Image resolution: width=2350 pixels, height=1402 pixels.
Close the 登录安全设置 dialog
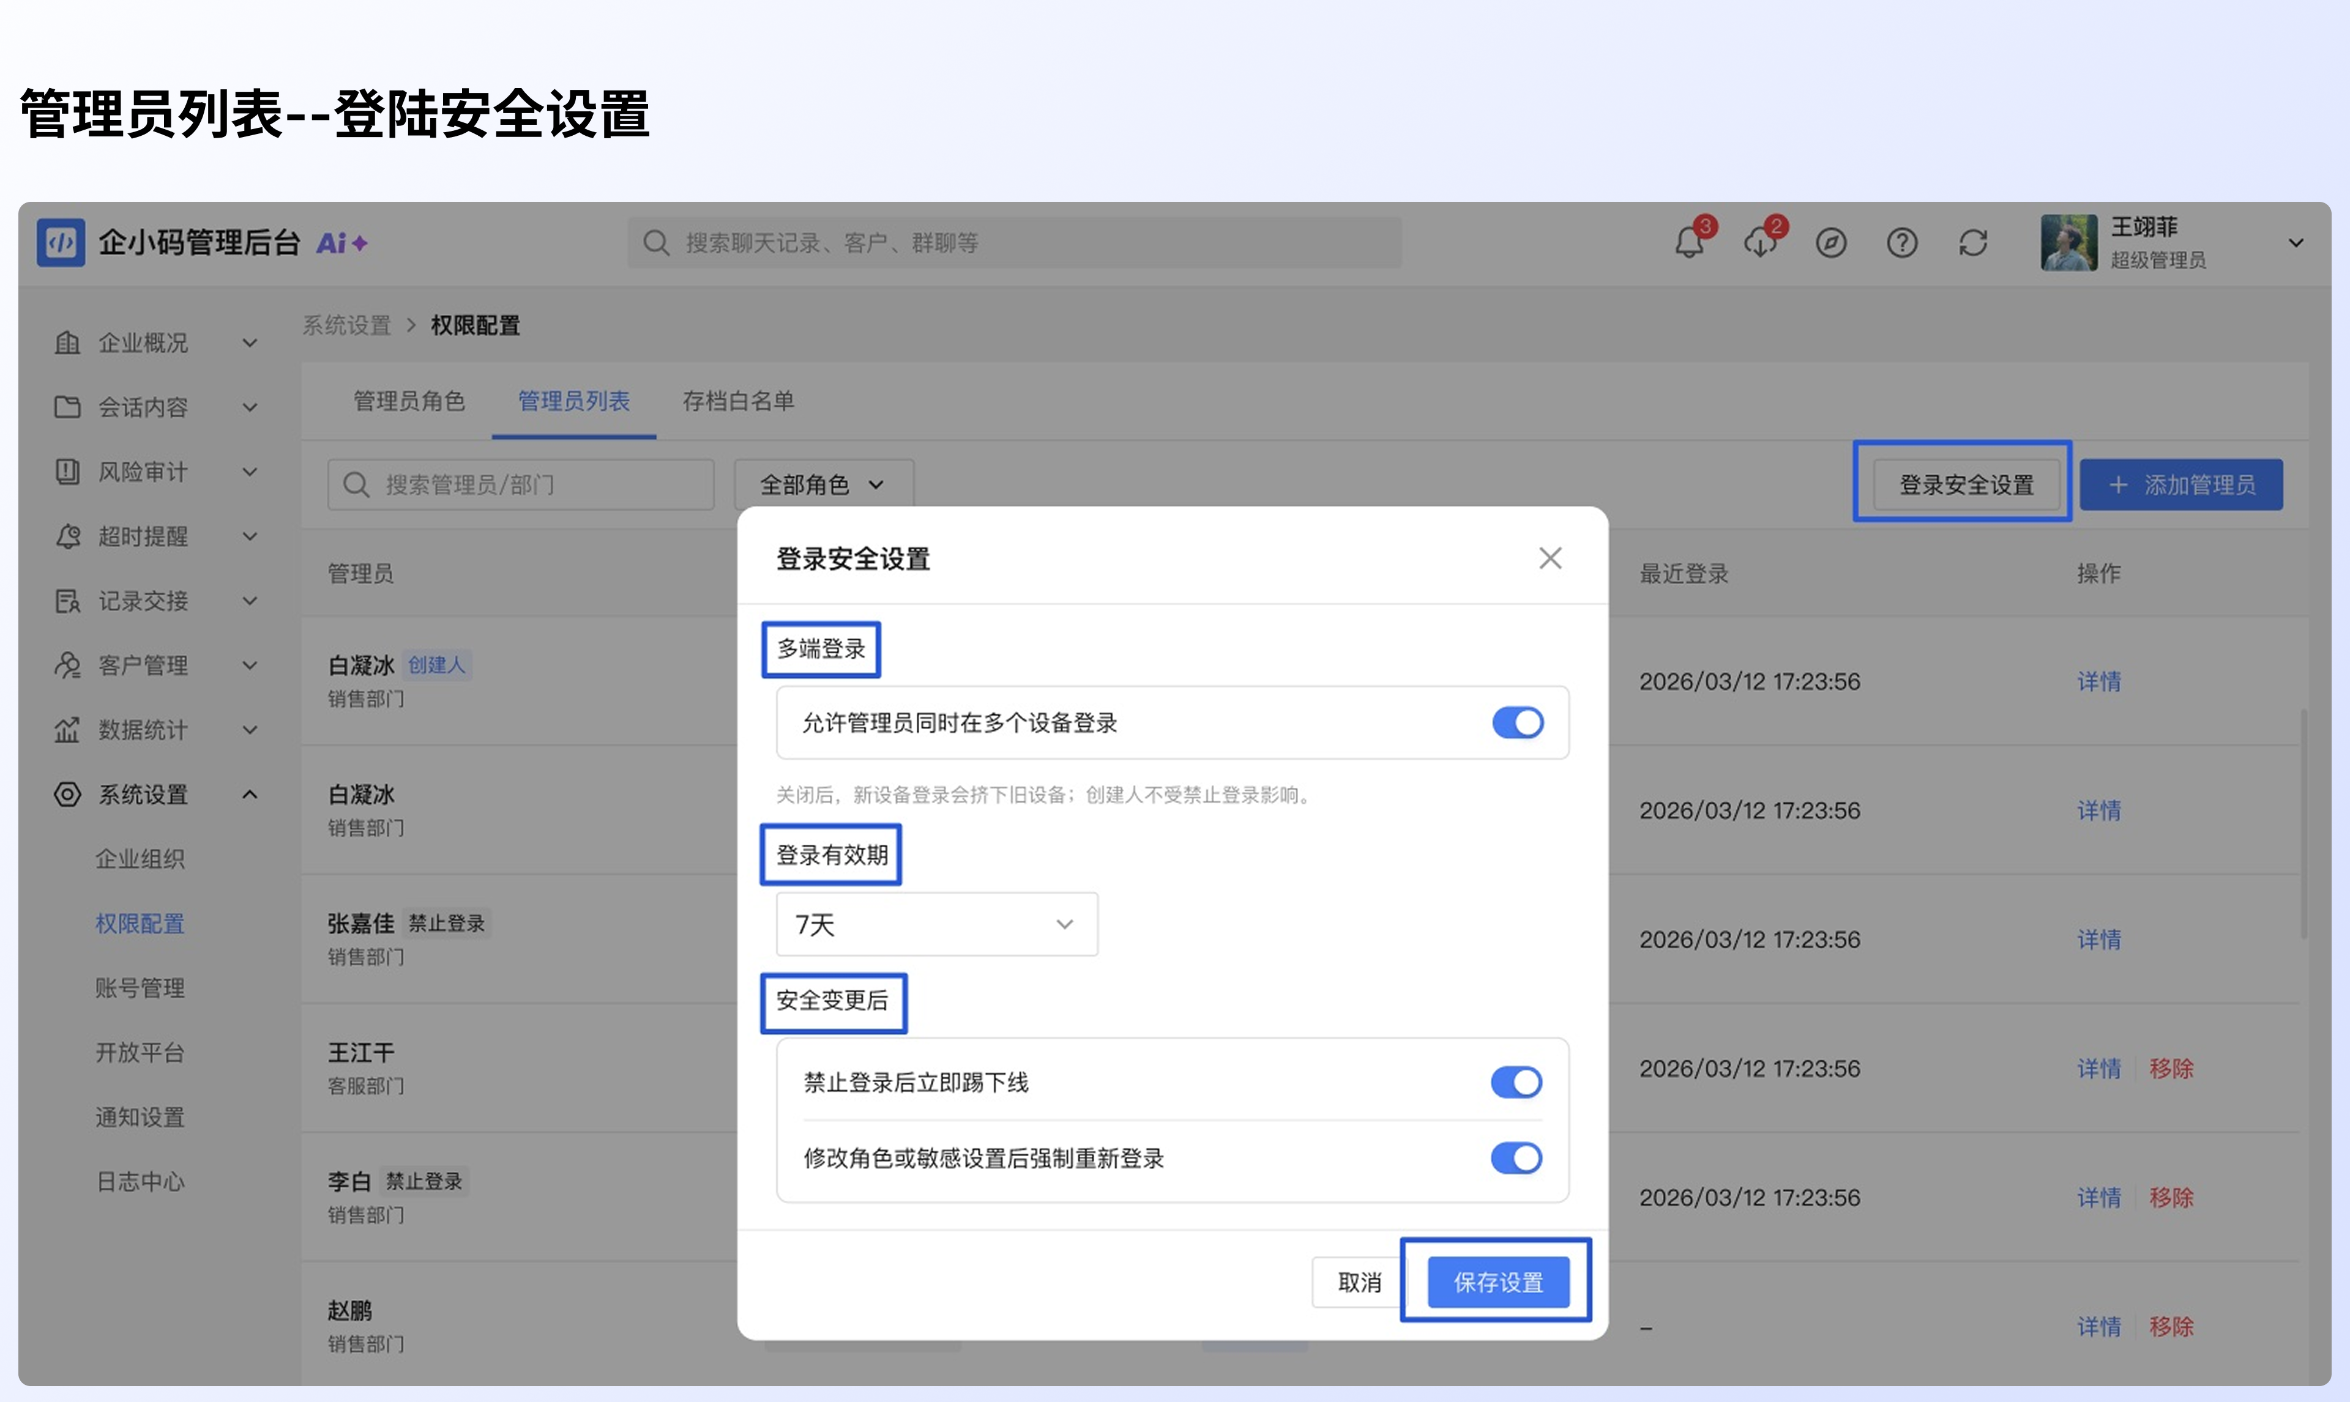click(x=1550, y=558)
